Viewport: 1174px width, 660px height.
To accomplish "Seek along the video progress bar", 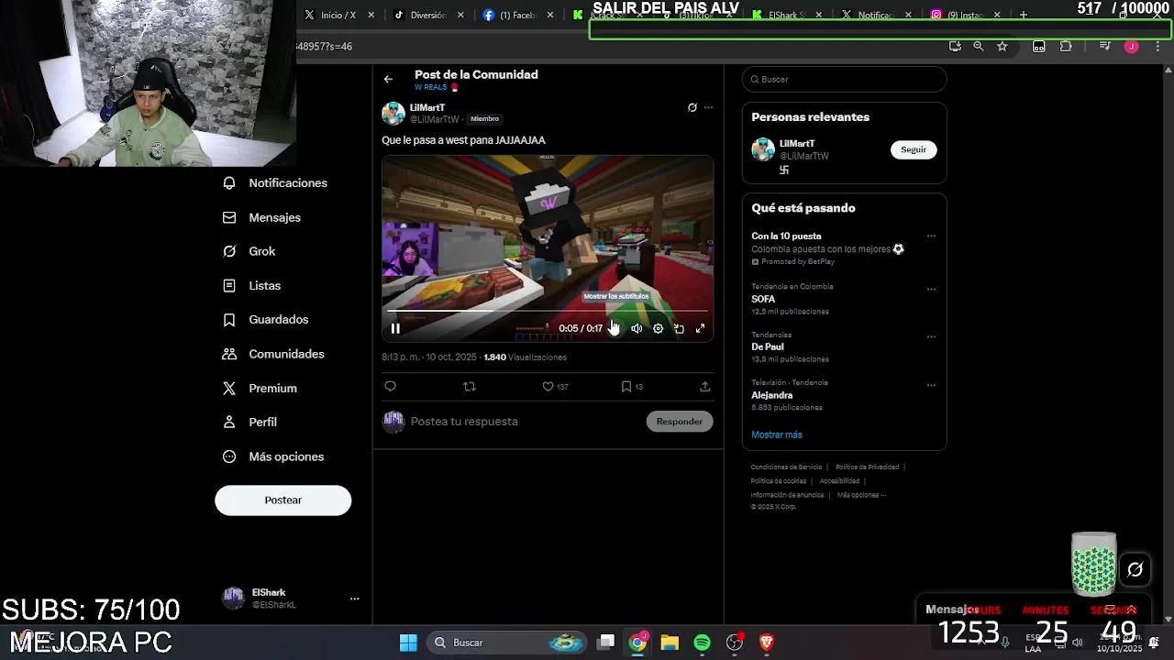I will point(548,312).
